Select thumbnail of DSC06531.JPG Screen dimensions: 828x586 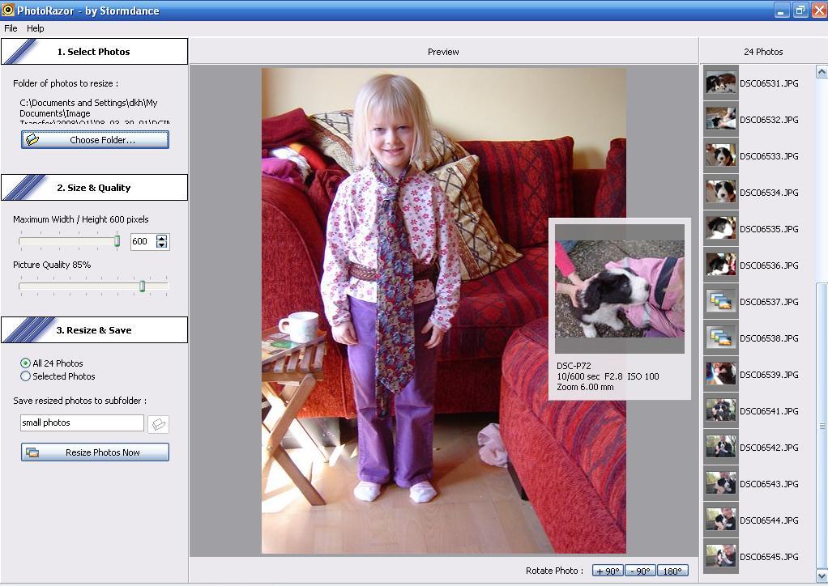coord(721,83)
